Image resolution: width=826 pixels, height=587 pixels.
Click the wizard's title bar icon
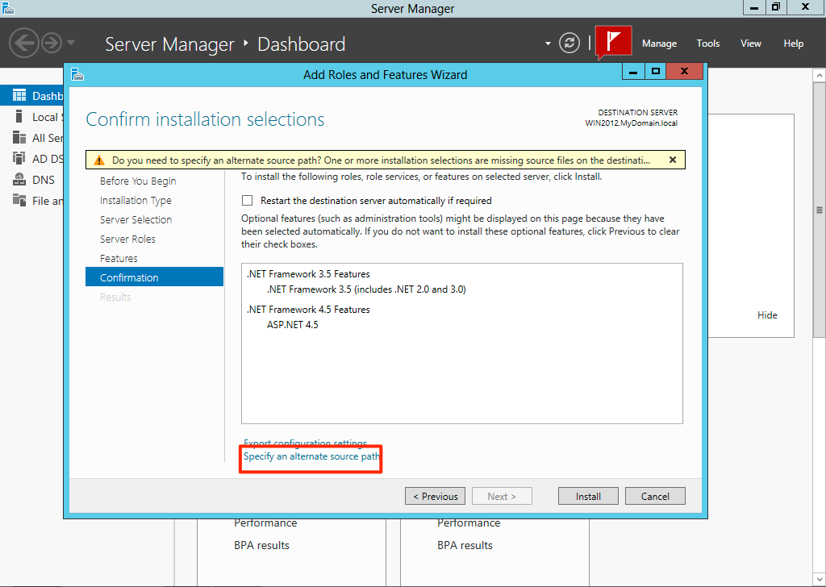tap(77, 74)
